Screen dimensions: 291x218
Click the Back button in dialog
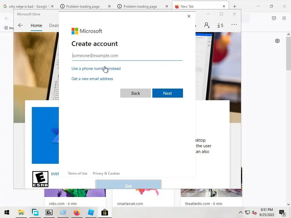pyautogui.click(x=136, y=93)
